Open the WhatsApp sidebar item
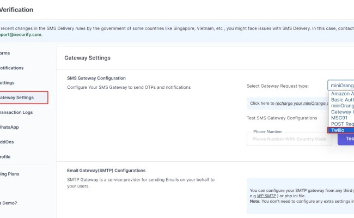354x218 pixels. (x=9, y=127)
